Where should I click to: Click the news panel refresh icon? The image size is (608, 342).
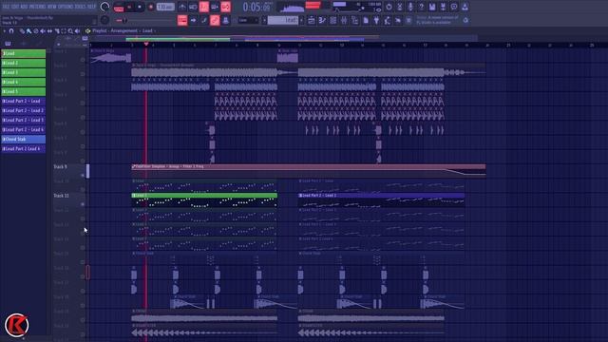[x=465, y=20]
